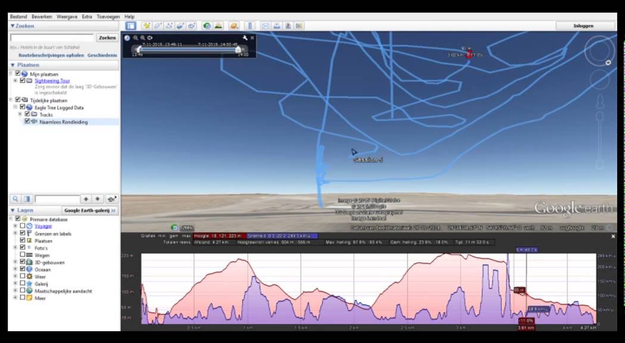Image resolution: width=625 pixels, height=343 pixels.
Task: View in Google Maps toolbar icon
Action: 299,26
